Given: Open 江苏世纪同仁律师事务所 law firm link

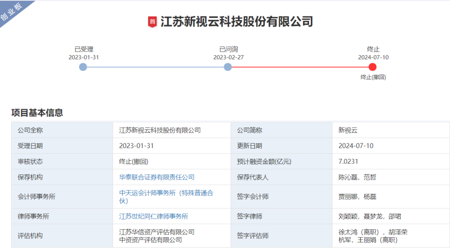Looking at the screenshot, I should click(154, 216).
